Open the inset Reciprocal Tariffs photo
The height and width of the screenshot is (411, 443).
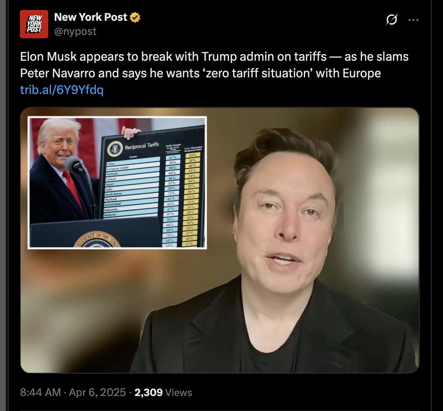pyautogui.click(x=117, y=183)
